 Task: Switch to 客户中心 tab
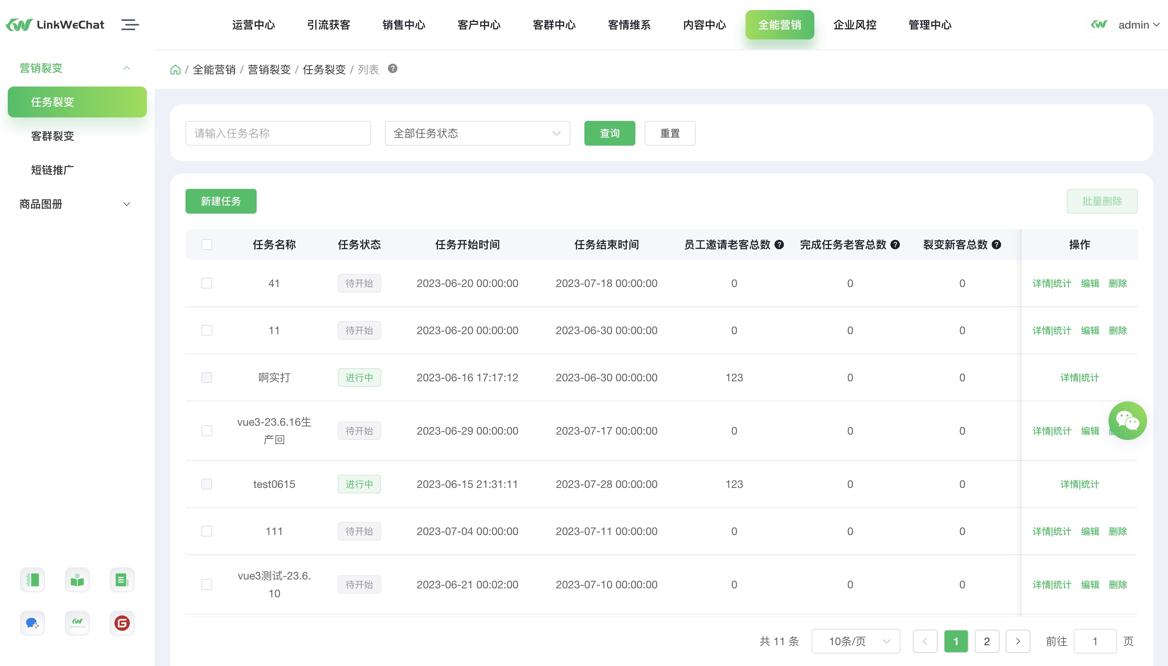coord(479,25)
